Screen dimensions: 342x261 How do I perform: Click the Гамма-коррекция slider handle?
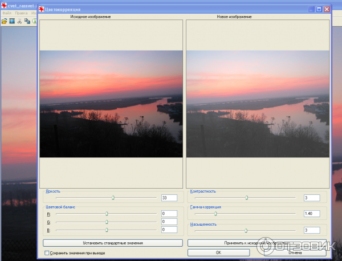tap(215, 214)
